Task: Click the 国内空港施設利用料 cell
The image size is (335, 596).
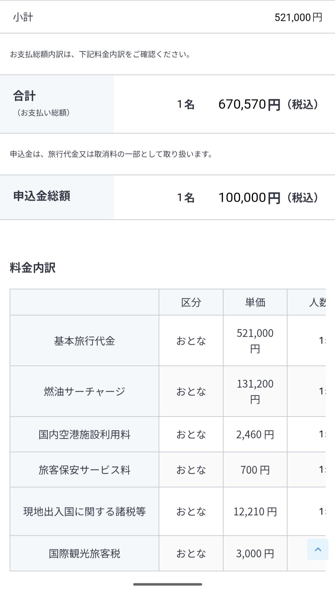Action: click(84, 434)
